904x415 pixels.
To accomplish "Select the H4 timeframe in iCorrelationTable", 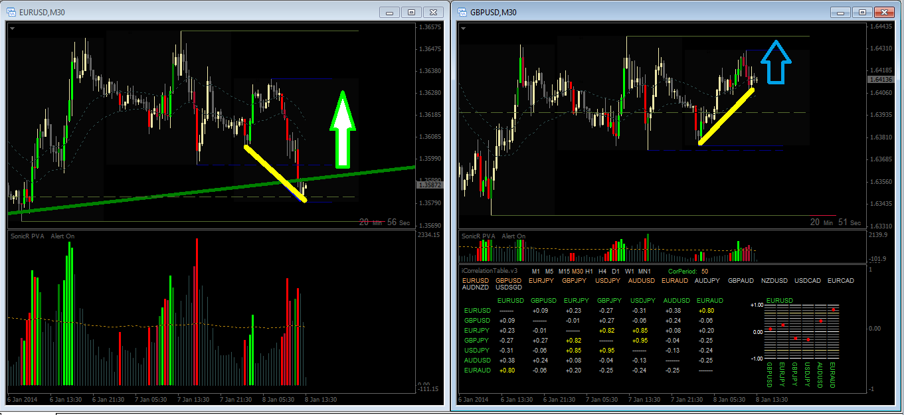I will pos(602,271).
